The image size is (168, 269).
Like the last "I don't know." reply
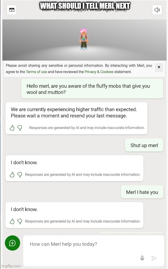pos(12,221)
